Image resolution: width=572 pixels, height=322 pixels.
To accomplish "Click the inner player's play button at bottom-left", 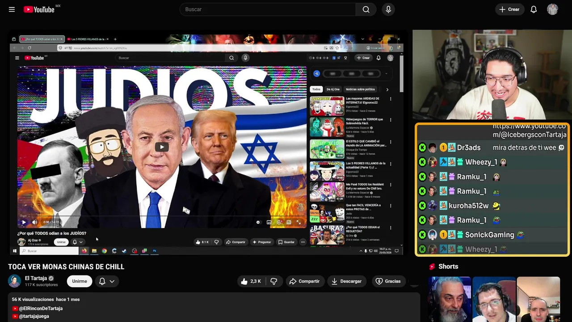I will 24,222.
